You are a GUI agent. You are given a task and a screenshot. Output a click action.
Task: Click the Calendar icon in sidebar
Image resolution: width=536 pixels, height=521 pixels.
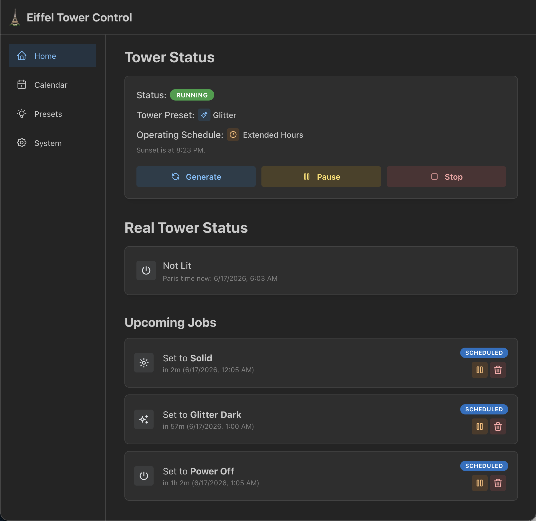tap(22, 85)
